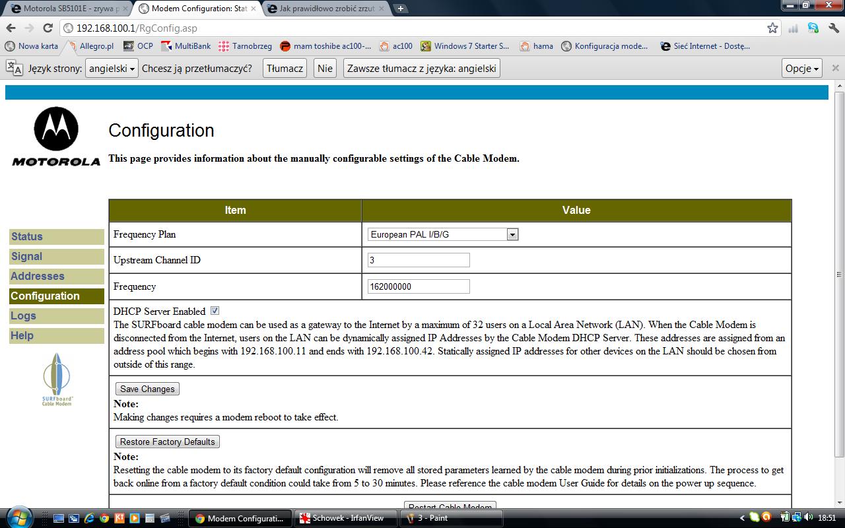Click the browser forward arrow

pos(29,28)
